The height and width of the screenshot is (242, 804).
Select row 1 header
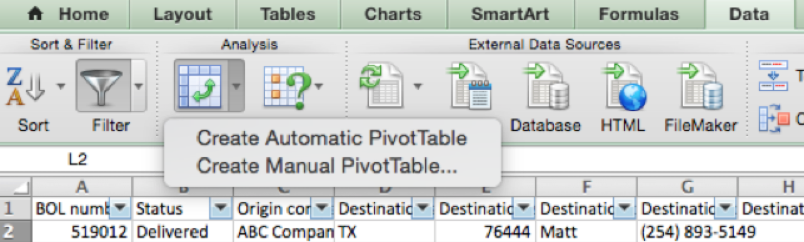[x=16, y=208]
